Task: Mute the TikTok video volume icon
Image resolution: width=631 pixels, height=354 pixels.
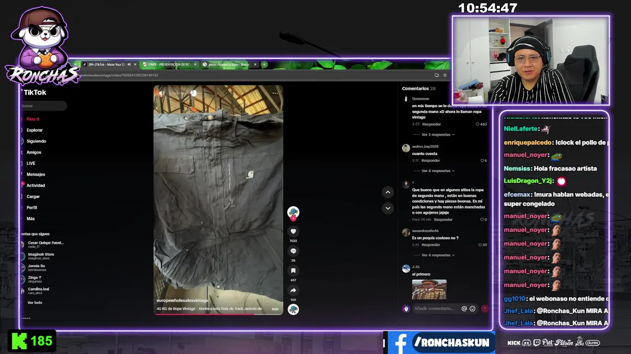Action: click(x=161, y=93)
